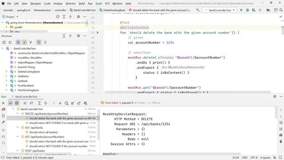Click editor horizontal scrollbar
The height and width of the screenshot is (160, 284).
188,92
